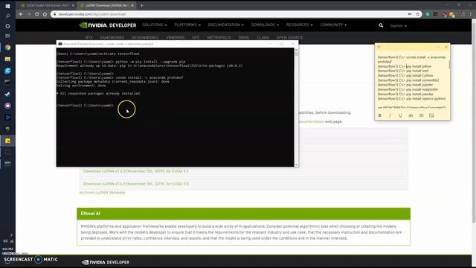Add image to sticky note

tap(431, 115)
